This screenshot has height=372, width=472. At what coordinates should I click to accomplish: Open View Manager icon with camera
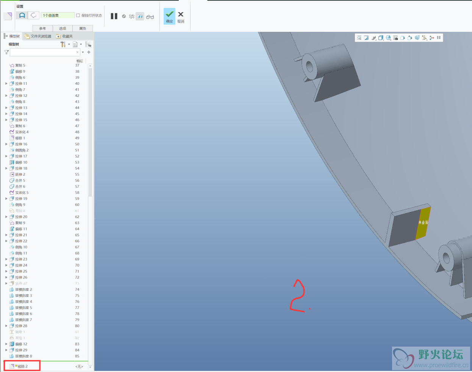pyautogui.click(x=395, y=38)
